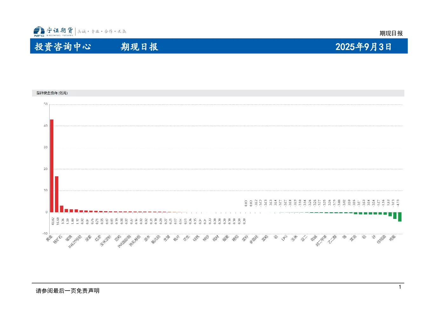The image size is (446, 316).
Task: Click the LPG category label
Action: click(x=285, y=237)
